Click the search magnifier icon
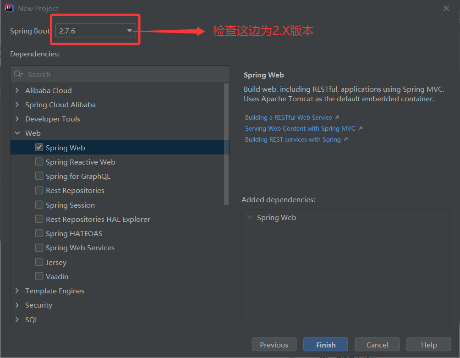The image size is (460, 358). click(x=18, y=74)
